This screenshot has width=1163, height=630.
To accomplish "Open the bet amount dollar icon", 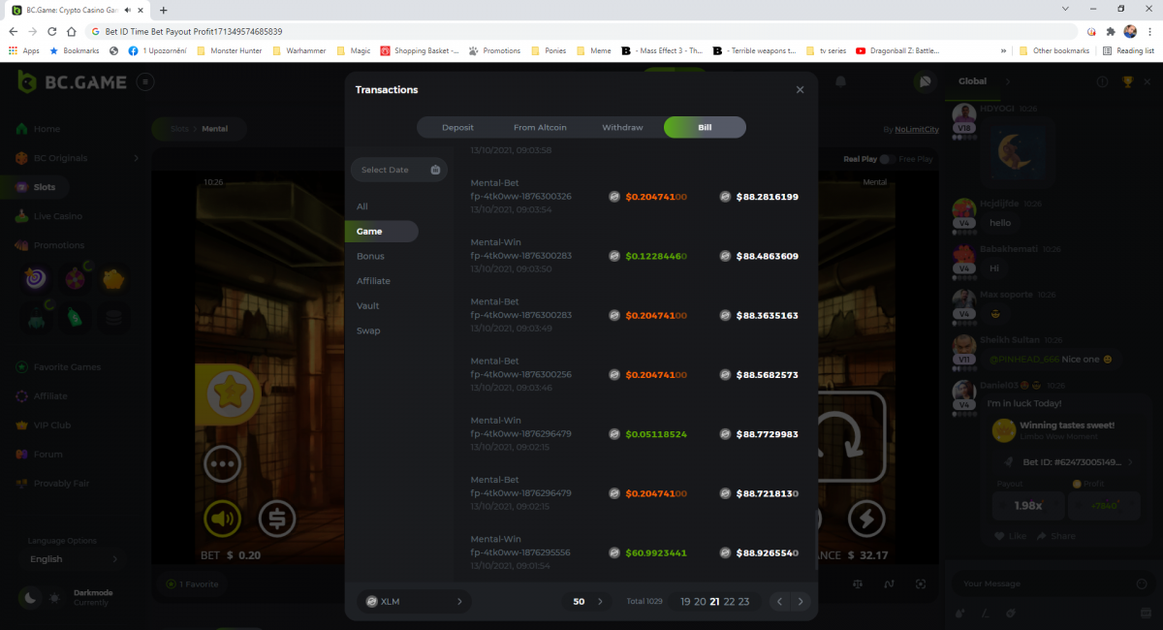I will tap(277, 520).
